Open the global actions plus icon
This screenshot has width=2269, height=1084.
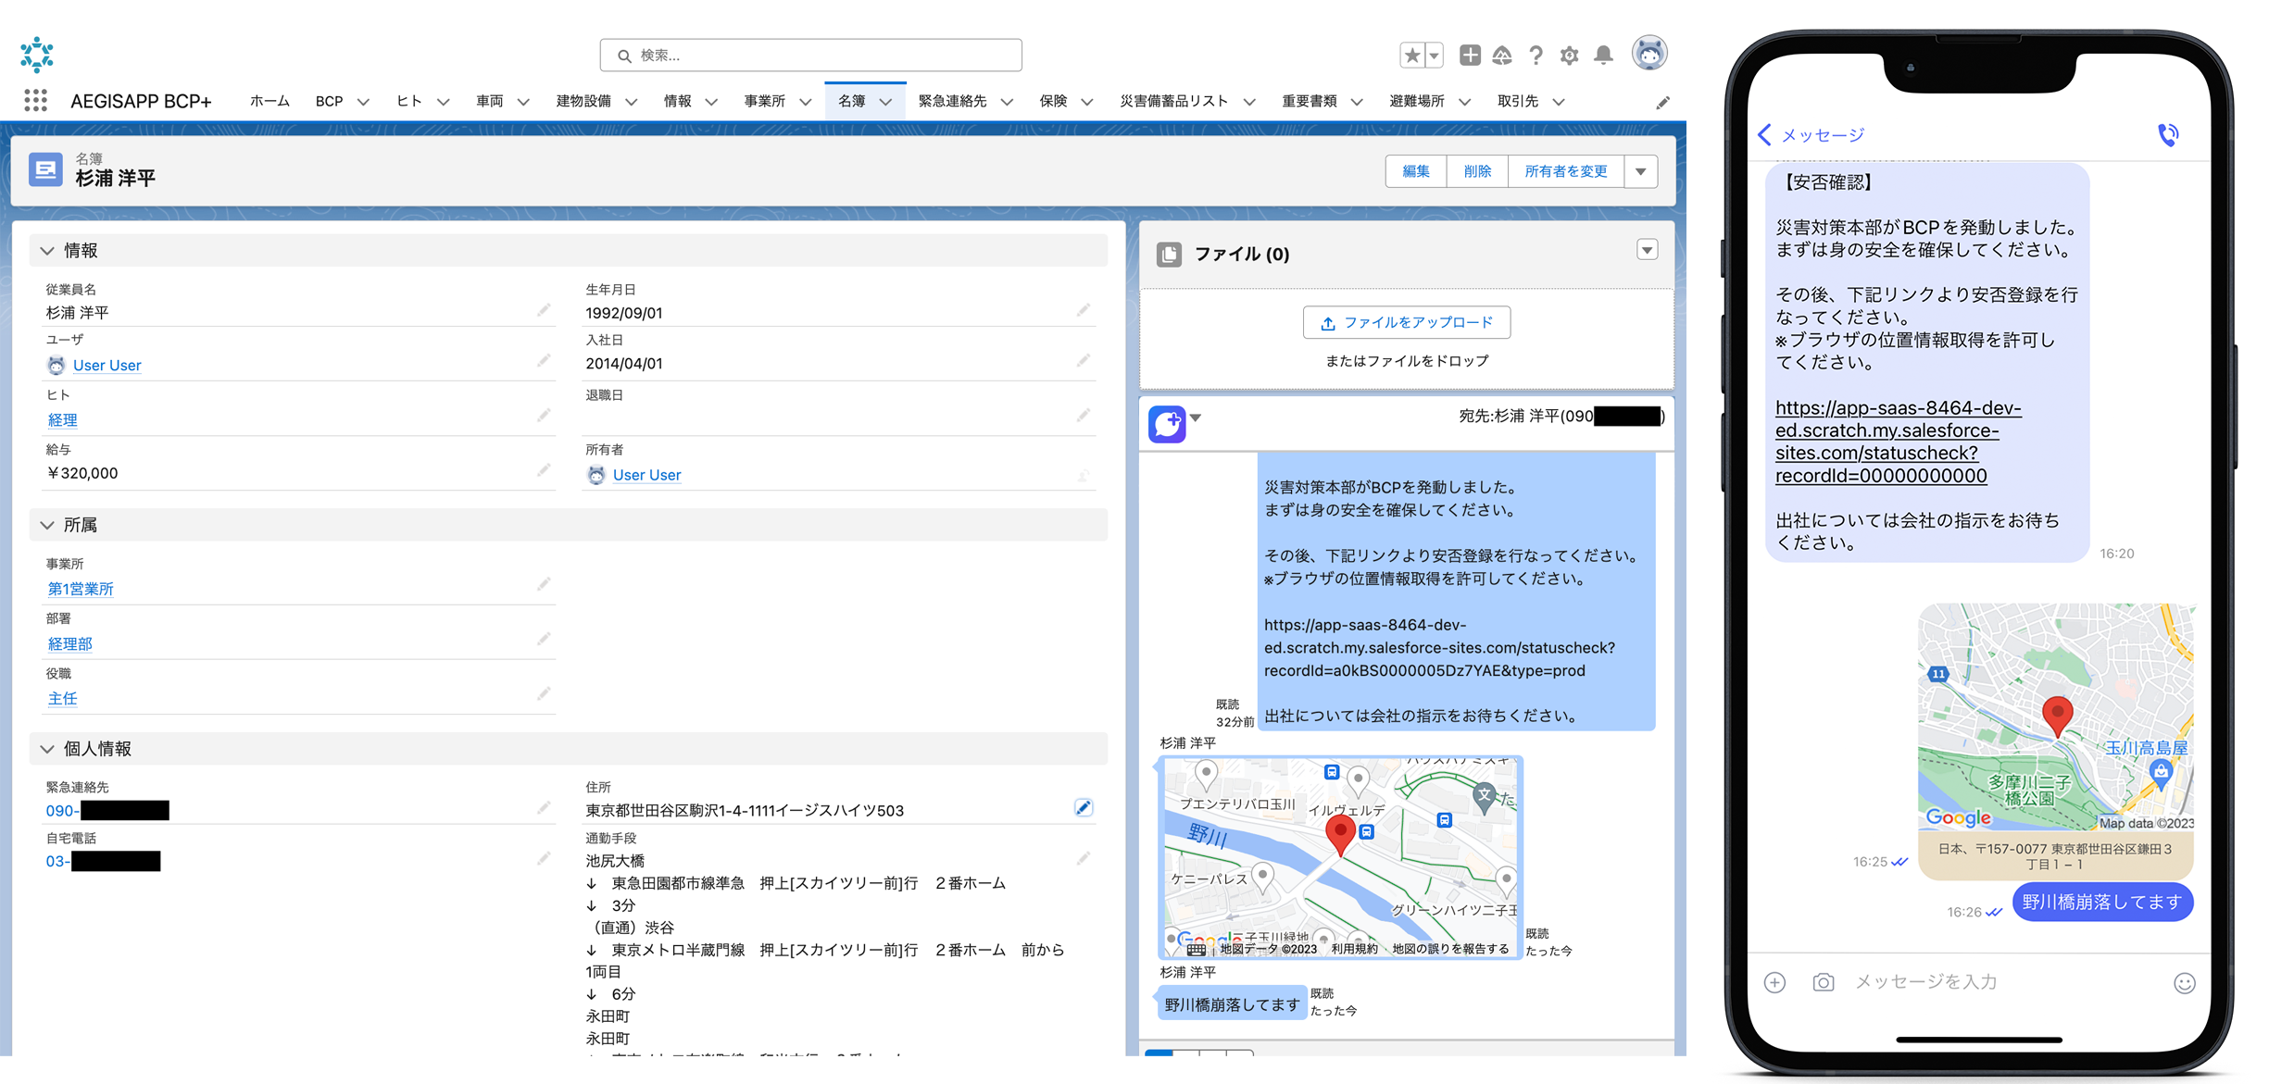click(1470, 56)
